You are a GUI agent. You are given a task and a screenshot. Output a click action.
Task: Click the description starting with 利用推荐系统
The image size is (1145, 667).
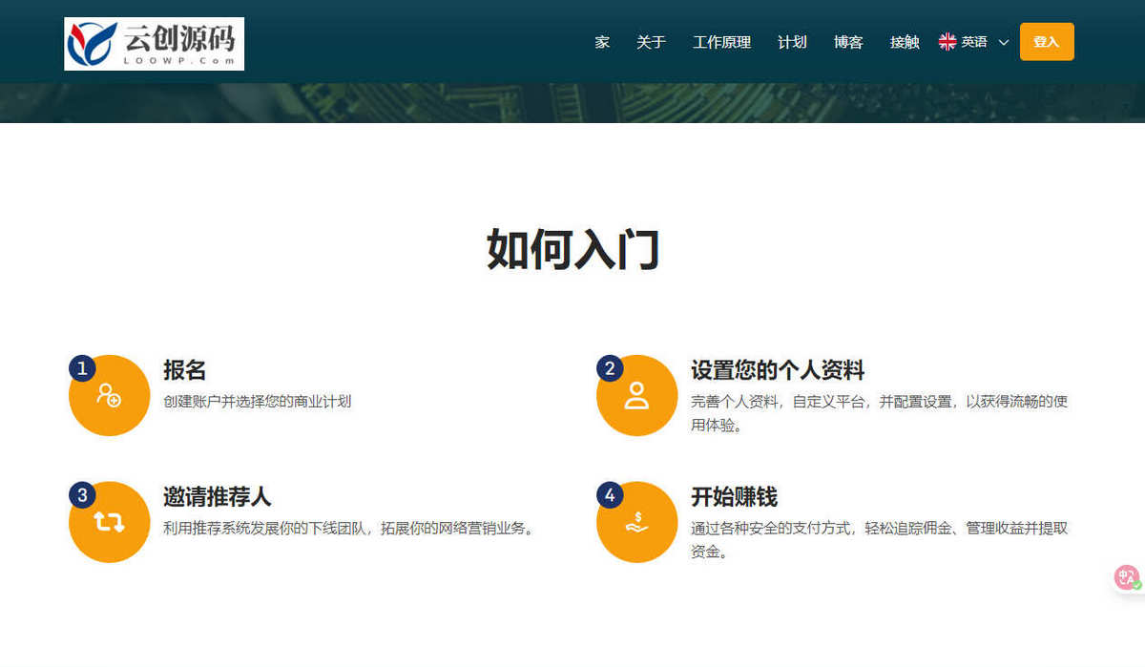[x=350, y=529]
